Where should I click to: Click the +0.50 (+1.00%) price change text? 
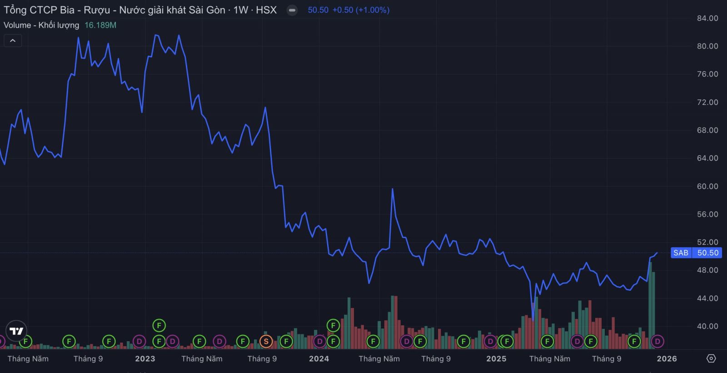(361, 10)
